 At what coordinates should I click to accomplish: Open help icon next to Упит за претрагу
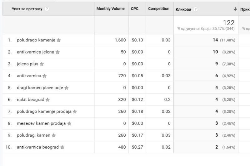pos(47,9)
